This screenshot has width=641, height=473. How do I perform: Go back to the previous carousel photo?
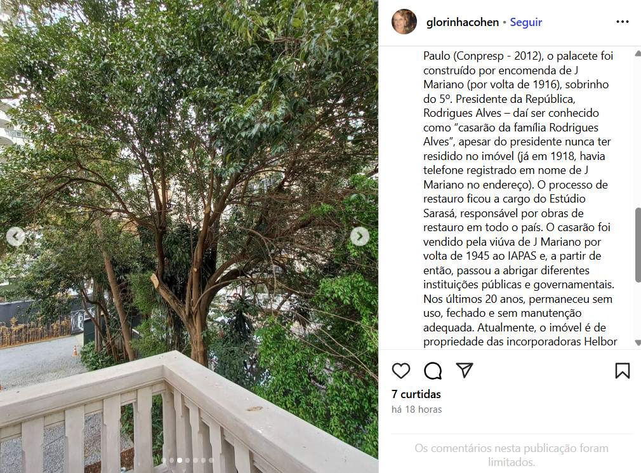pos(15,236)
